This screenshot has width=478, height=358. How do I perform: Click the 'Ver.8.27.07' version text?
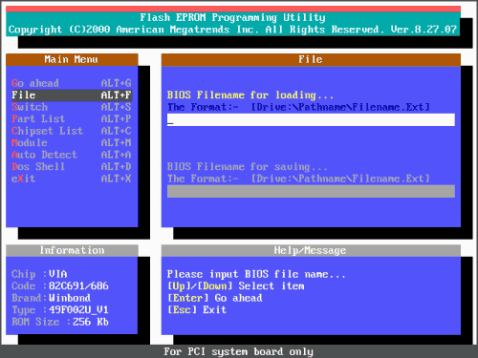click(x=424, y=30)
